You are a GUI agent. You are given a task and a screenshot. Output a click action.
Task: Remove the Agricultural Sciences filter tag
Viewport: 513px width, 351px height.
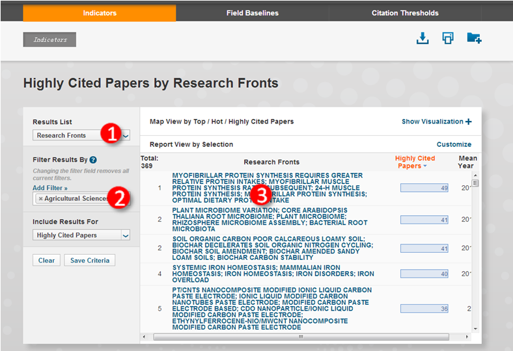pyautogui.click(x=40, y=199)
